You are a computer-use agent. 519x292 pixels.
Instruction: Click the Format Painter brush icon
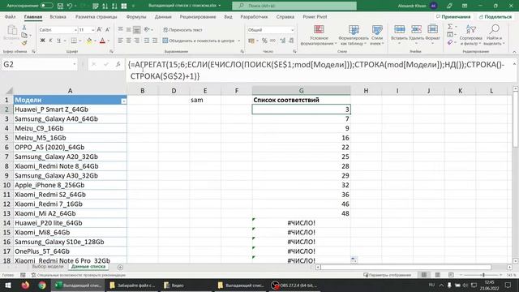click(24, 43)
